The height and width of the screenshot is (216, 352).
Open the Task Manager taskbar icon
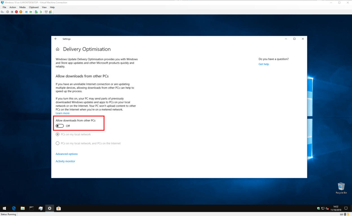click(x=41, y=208)
